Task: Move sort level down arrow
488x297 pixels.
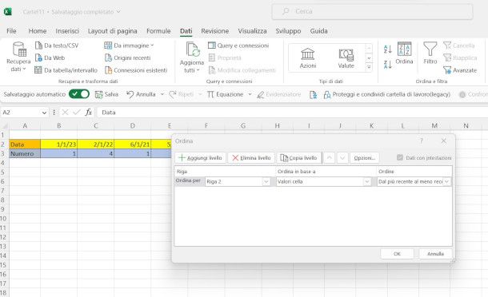Action: point(342,158)
